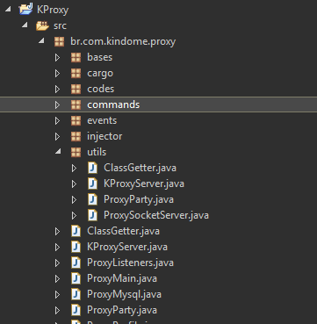Select the highlighted commands package label
This screenshot has width=317, height=324.
coord(113,104)
